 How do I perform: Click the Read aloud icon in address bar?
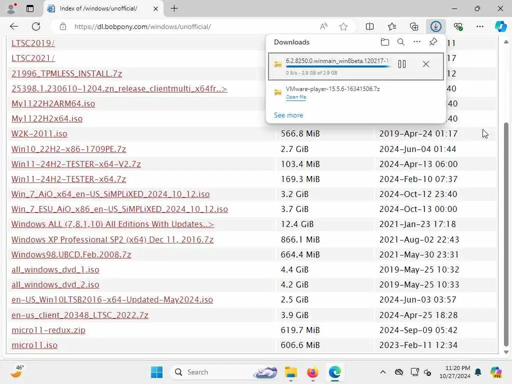click(x=323, y=27)
